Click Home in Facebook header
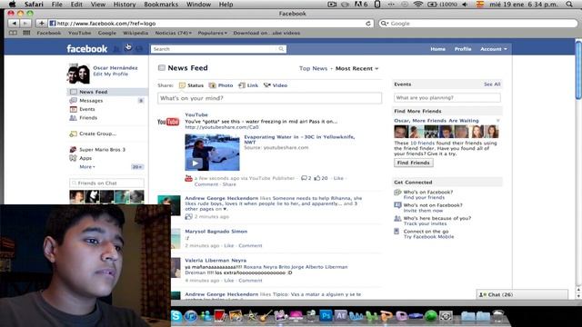Screen dimensions: 582x327 438,49
